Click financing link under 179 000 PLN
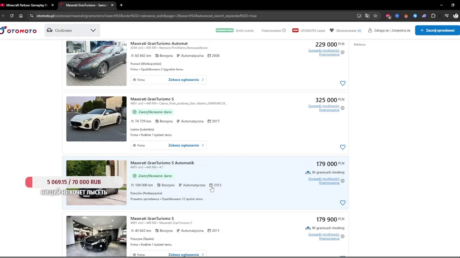460x258 pixels. point(323,181)
